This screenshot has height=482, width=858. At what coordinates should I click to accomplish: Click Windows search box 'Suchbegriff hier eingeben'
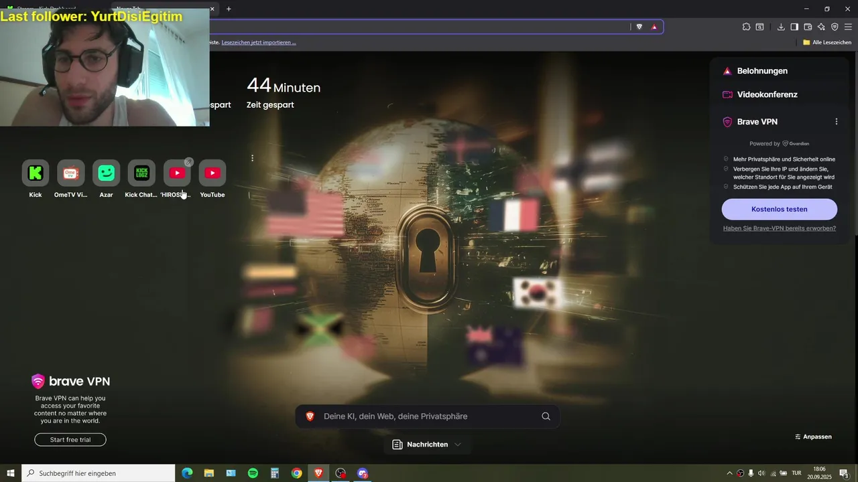click(99, 473)
